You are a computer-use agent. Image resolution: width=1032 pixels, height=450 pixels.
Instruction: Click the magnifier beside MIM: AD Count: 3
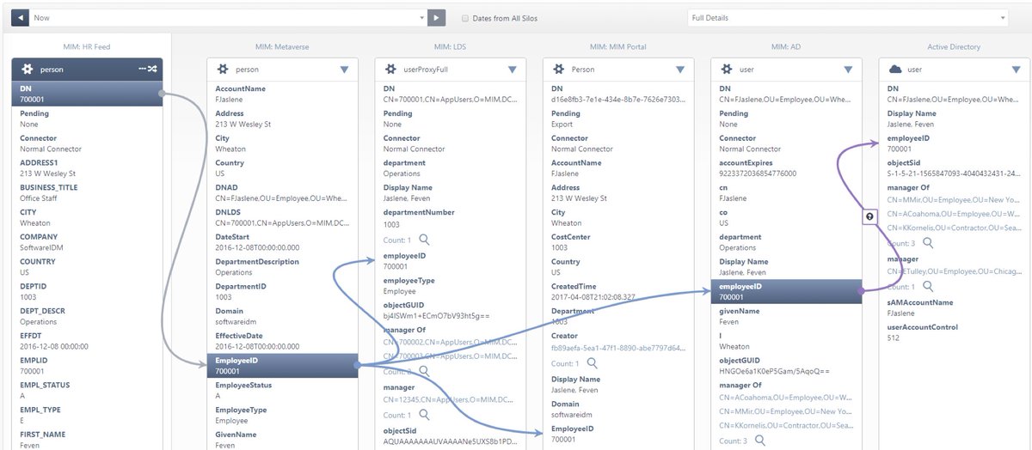point(760,441)
